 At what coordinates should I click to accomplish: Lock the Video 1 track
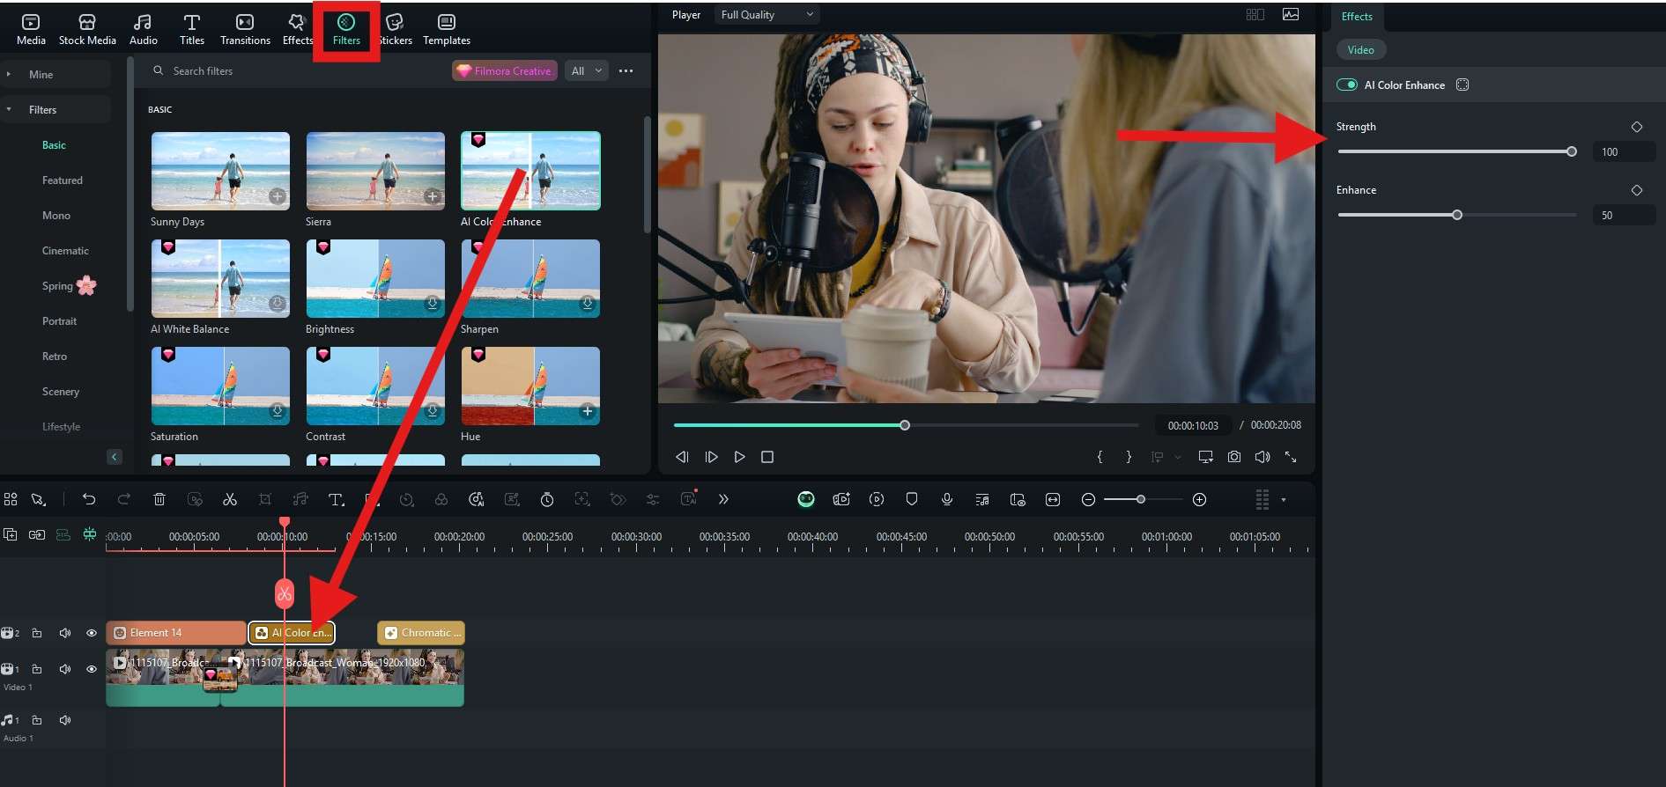37,669
